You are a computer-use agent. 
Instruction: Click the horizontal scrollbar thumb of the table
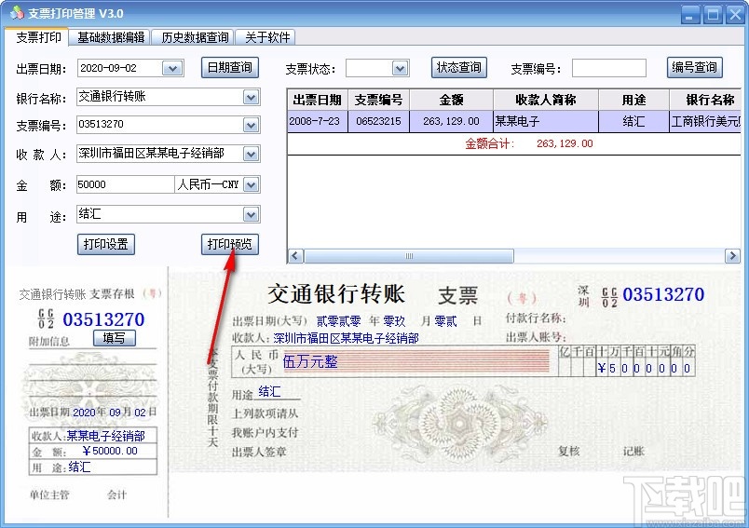pos(409,256)
